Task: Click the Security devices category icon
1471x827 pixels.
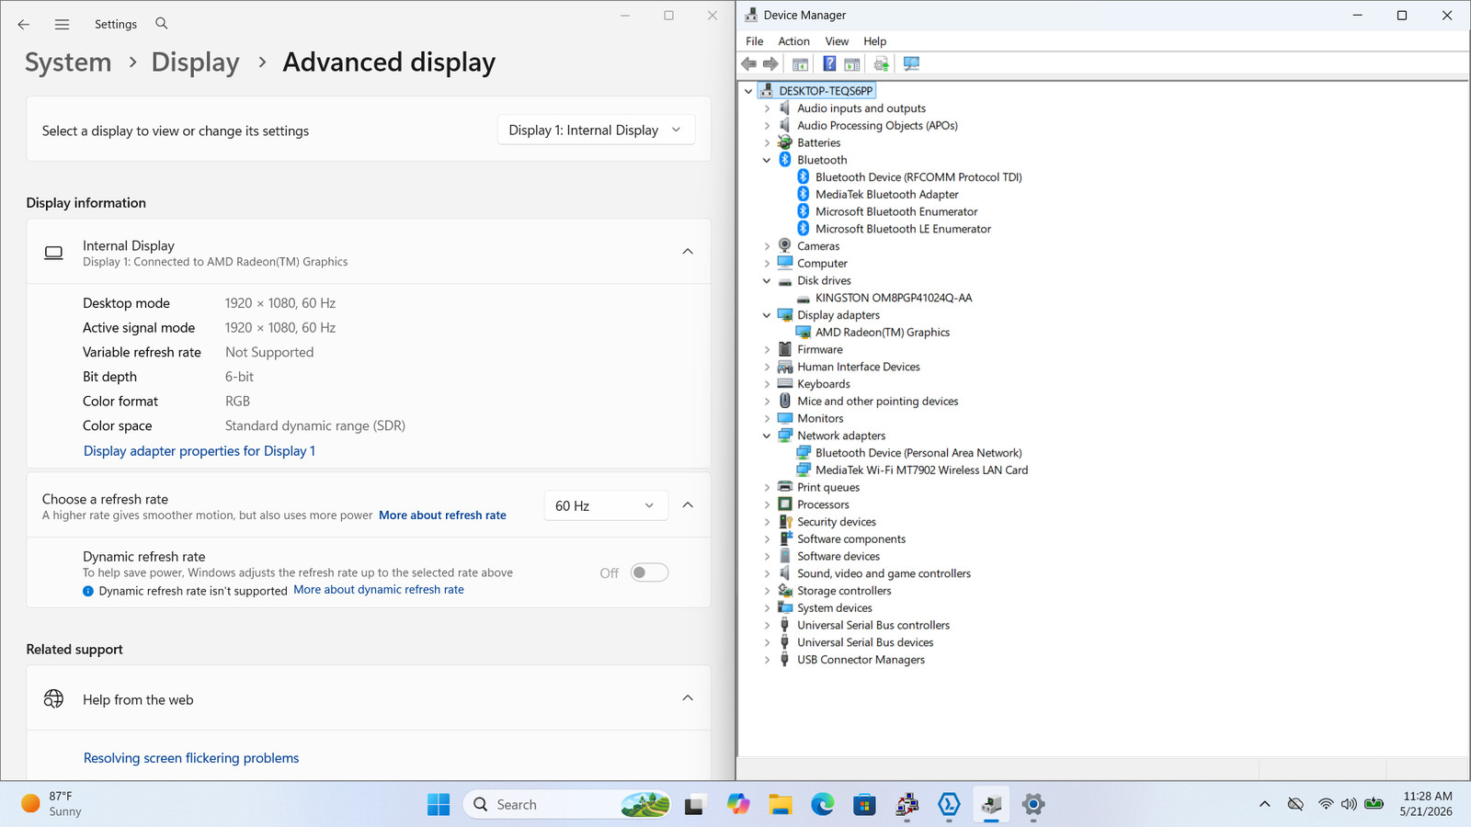Action: click(x=785, y=522)
